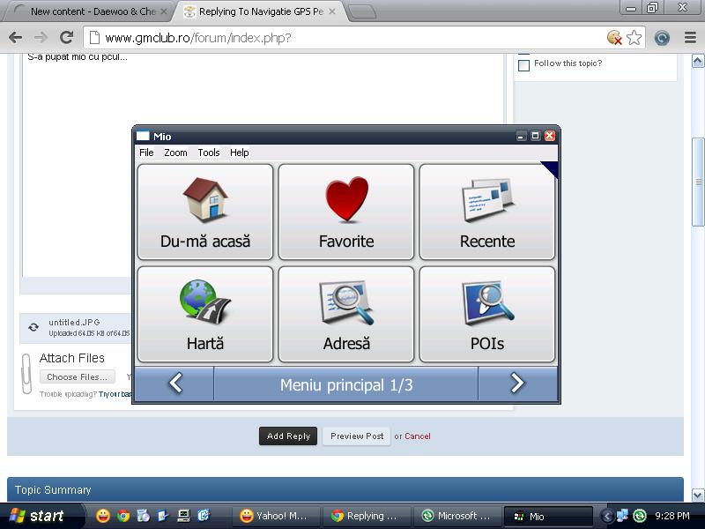Click the paperclip attach icon
The image size is (705, 529).
pos(26,373)
